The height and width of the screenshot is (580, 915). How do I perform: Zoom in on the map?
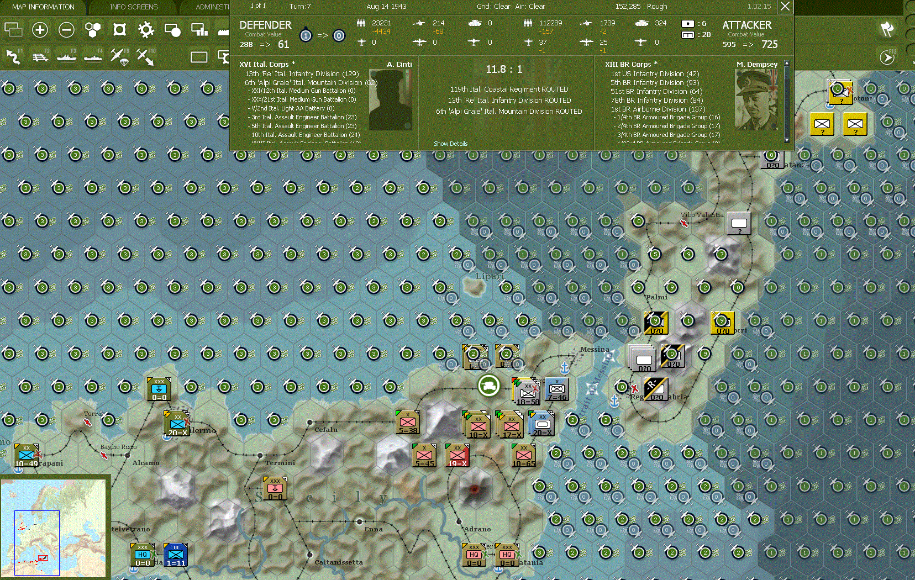click(x=40, y=30)
